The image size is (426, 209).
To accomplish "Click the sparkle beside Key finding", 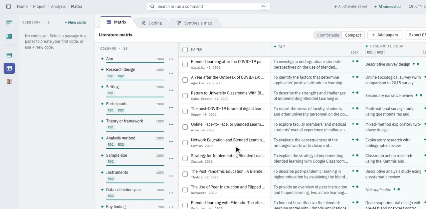I will (102, 206).
